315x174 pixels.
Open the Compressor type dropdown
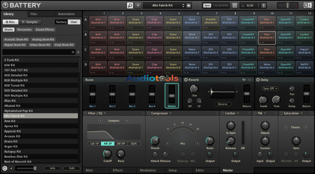(x=170, y=113)
